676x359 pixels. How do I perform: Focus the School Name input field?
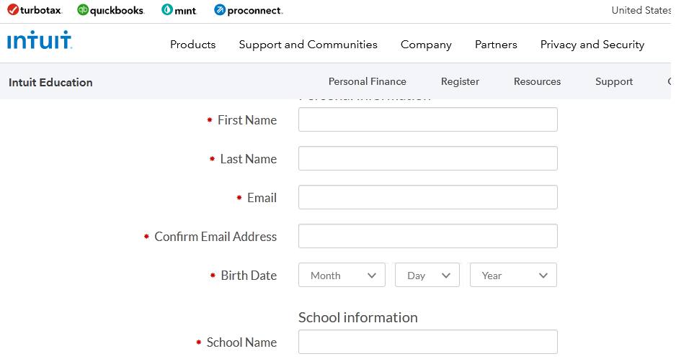point(427,342)
